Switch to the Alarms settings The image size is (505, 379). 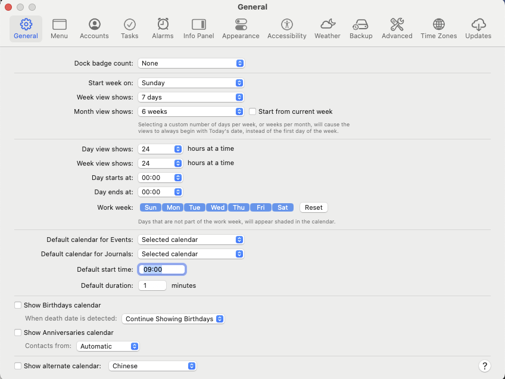tap(162, 28)
